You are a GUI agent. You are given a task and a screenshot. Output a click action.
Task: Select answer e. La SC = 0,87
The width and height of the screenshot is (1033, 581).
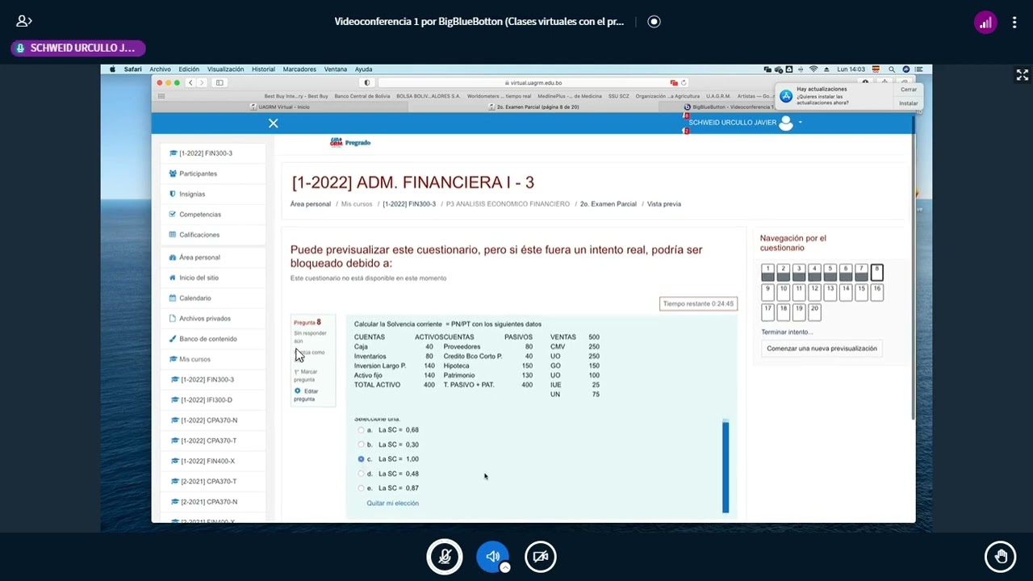(361, 488)
